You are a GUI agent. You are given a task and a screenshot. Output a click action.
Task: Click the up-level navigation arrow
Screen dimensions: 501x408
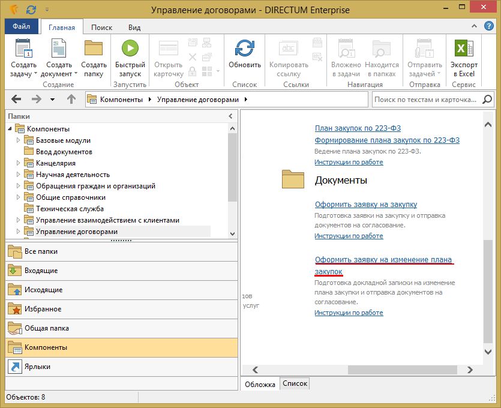coord(71,99)
